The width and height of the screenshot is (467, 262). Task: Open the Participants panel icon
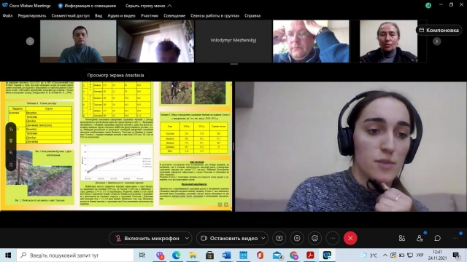pyautogui.click(x=420, y=238)
